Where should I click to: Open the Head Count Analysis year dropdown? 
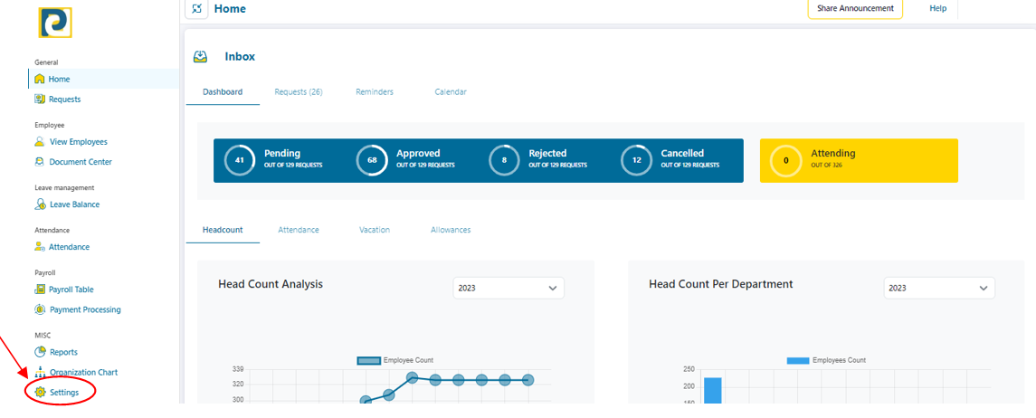(508, 288)
